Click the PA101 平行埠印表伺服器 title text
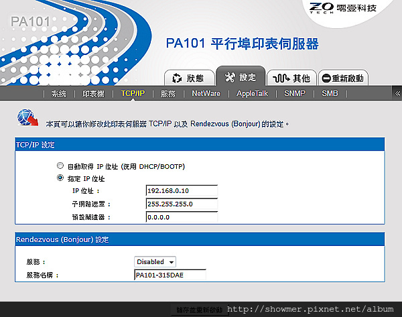This screenshot has height=317, width=402. [243, 44]
